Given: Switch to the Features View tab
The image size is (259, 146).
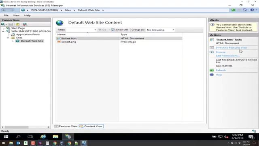Looking at the screenshot, I should point(66,126).
